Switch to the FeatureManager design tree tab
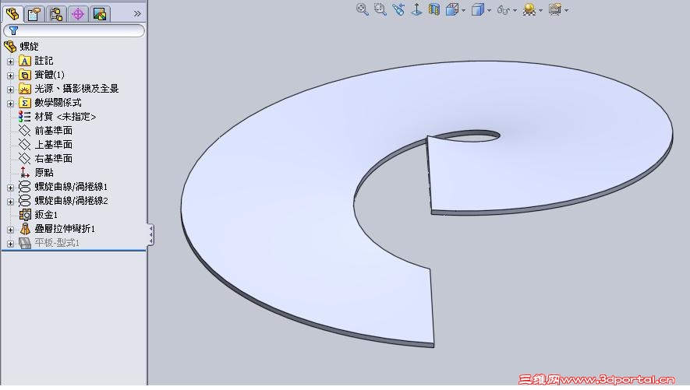The image size is (690, 390). (12, 13)
